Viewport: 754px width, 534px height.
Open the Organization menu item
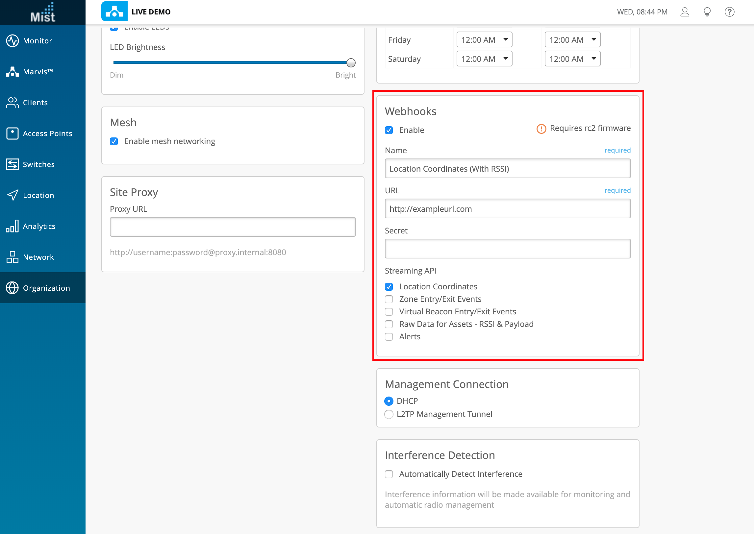point(46,288)
